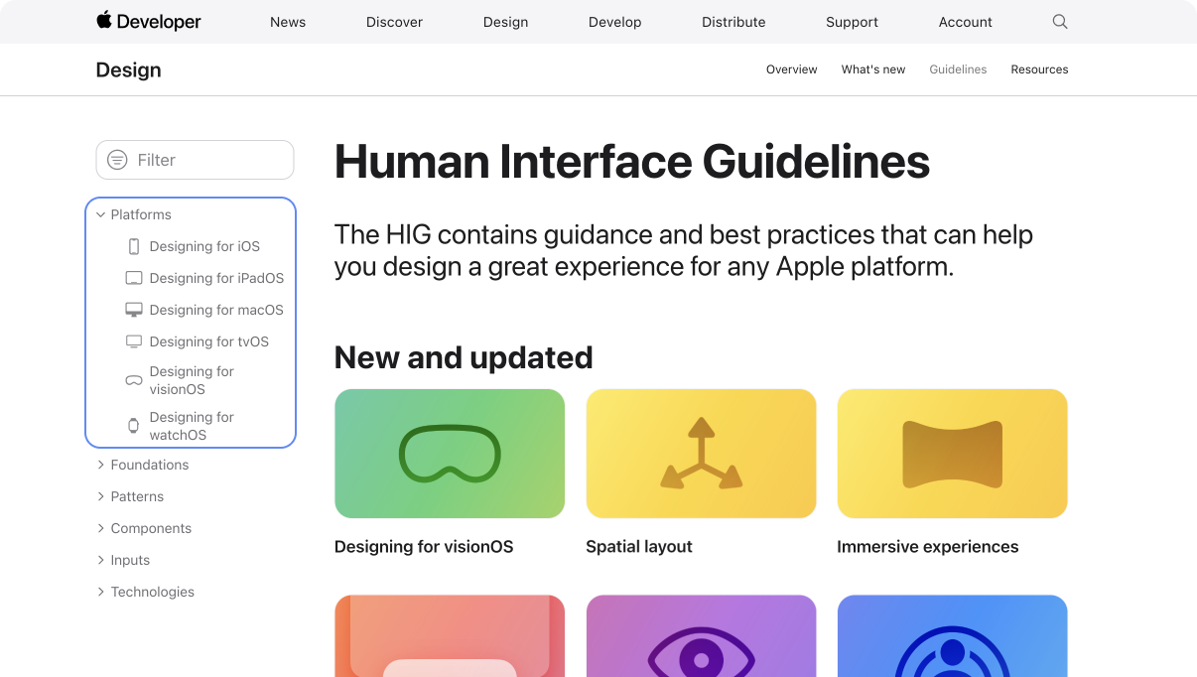
Task: Select the desktop display icon for Designing for macOS
Action: [x=133, y=309]
